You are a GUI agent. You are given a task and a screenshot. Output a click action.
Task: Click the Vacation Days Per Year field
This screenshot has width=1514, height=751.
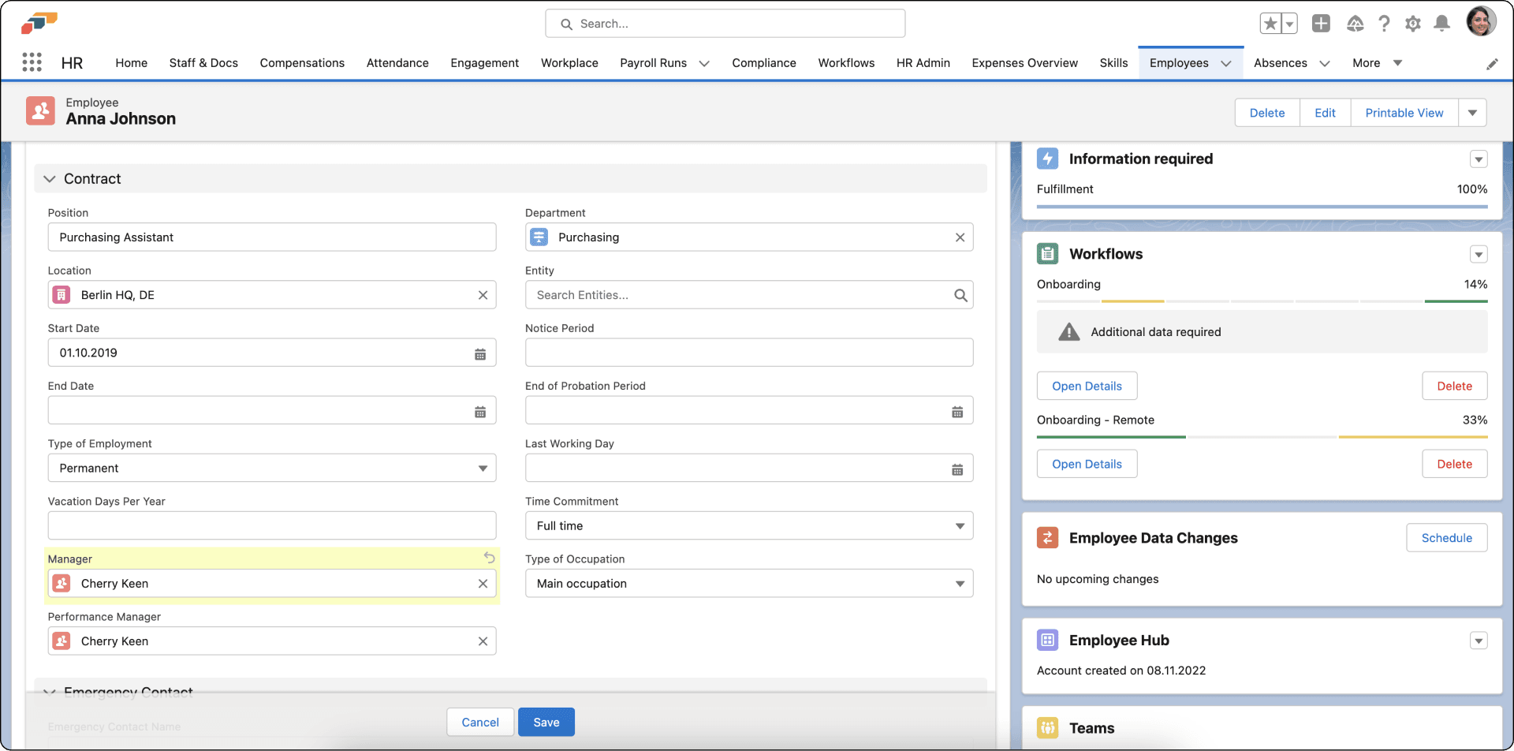click(x=272, y=525)
